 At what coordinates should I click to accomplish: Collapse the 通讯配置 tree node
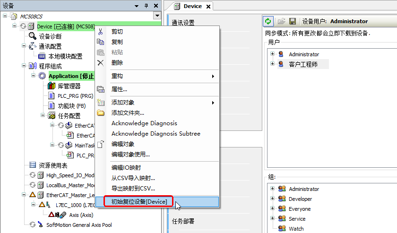(24, 46)
